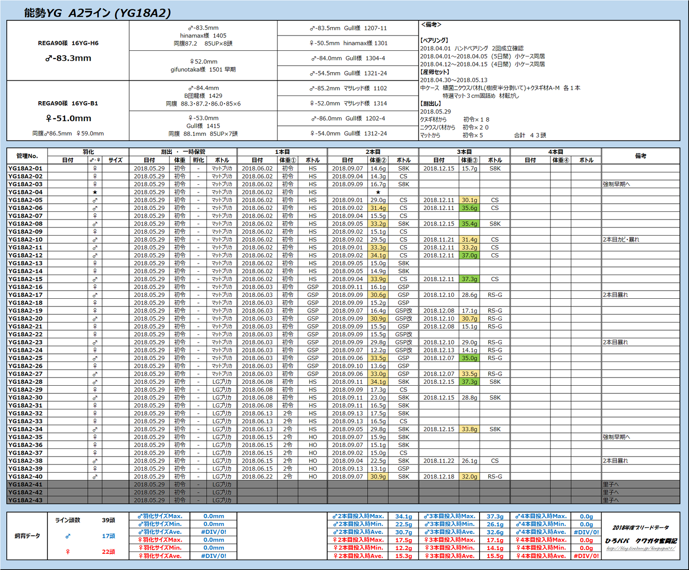689x570 pixels.
Task: Select the ♂-85.2mm マサレッド様 1102 cell
Action: [348, 88]
